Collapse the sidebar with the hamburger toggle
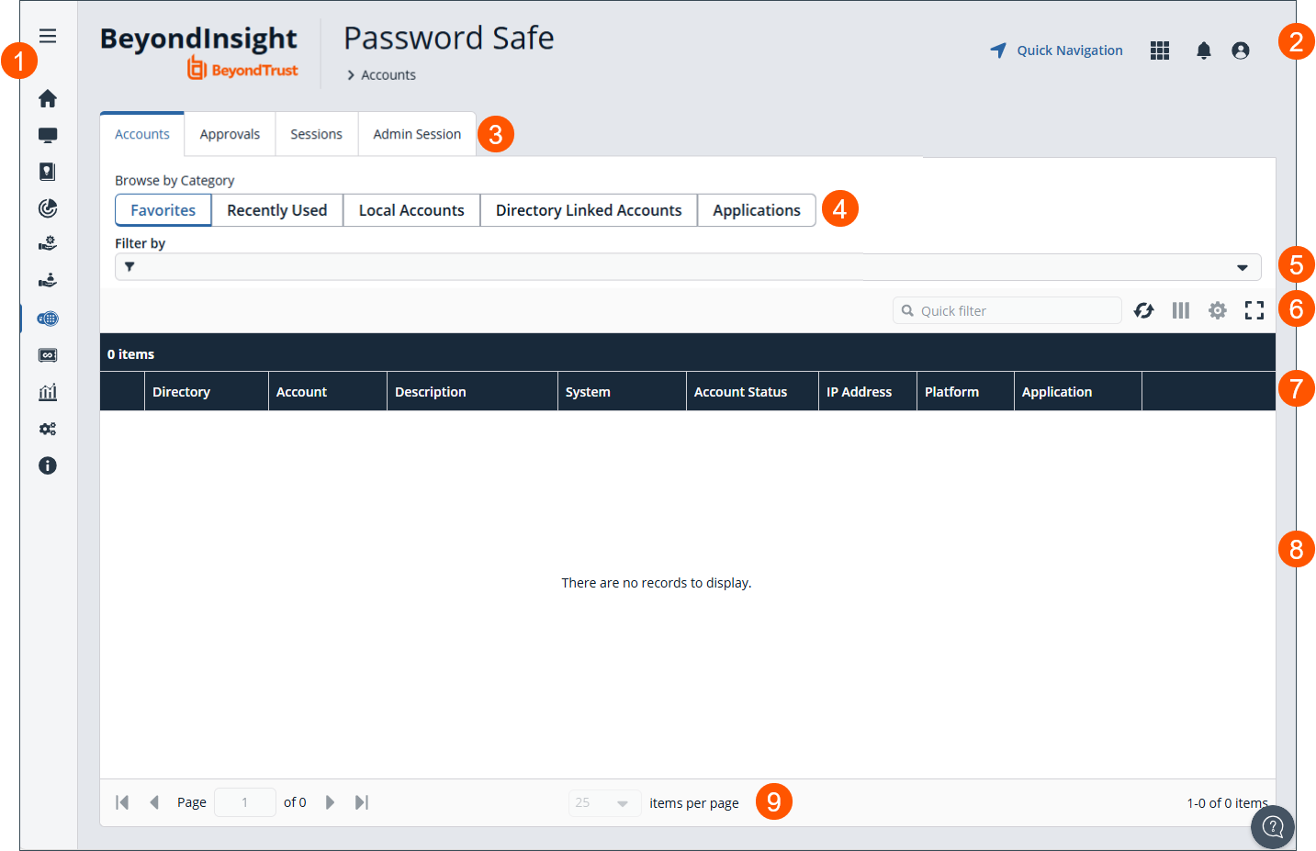 [48, 36]
